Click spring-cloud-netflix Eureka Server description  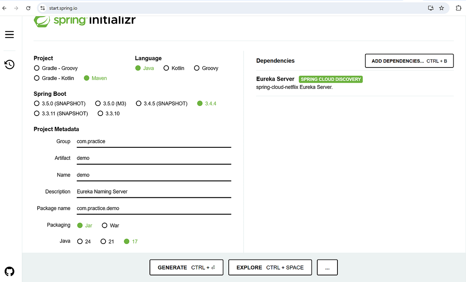click(x=294, y=87)
